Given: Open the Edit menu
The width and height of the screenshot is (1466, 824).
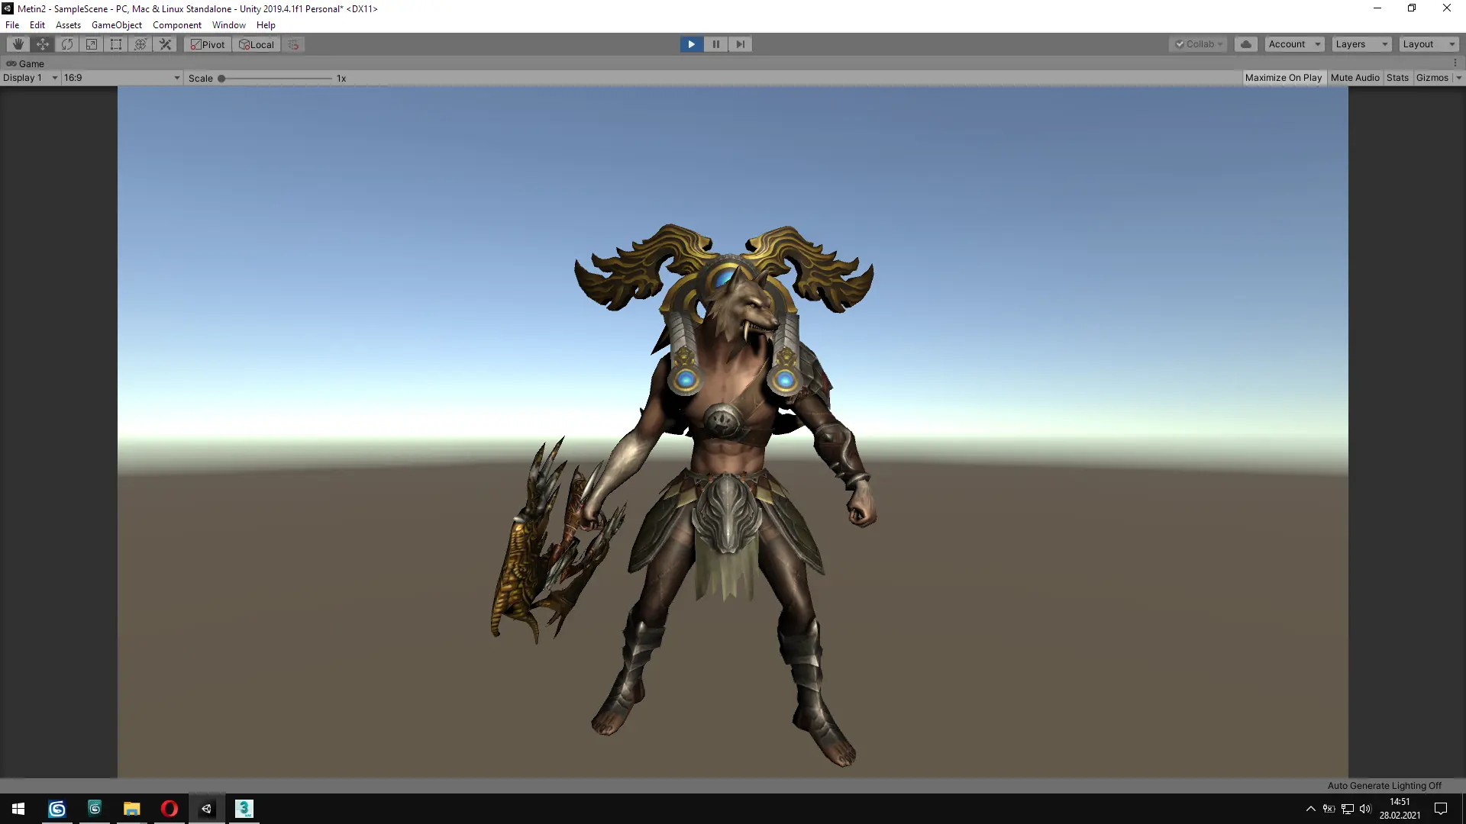Looking at the screenshot, I should pyautogui.click(x=37, y=25).
